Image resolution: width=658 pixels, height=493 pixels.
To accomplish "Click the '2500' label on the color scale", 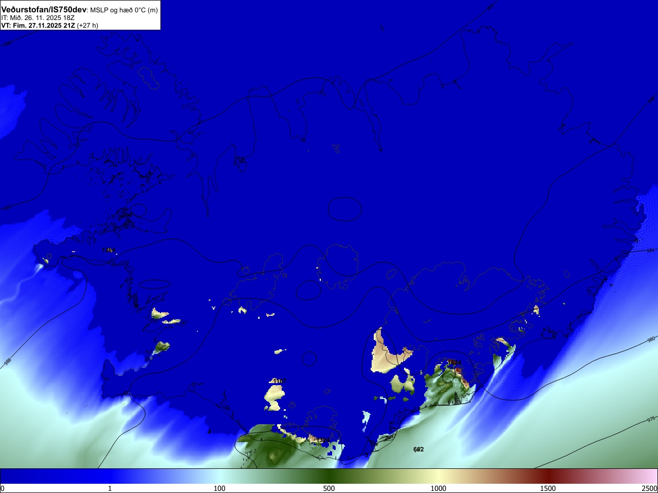I will pos(649,488).
